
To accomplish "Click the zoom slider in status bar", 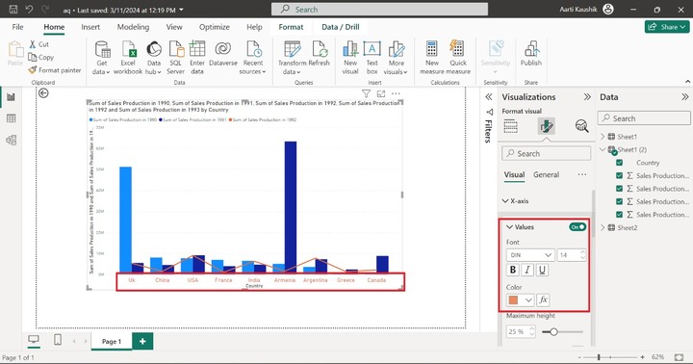I will point(599,357).
